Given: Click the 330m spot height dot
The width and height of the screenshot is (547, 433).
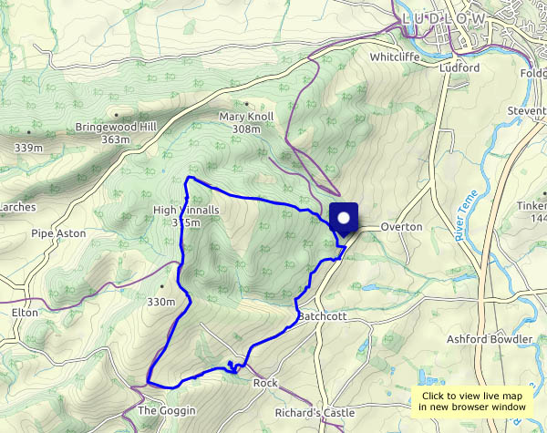Looking at the screenshot, I should pos(162,286).
